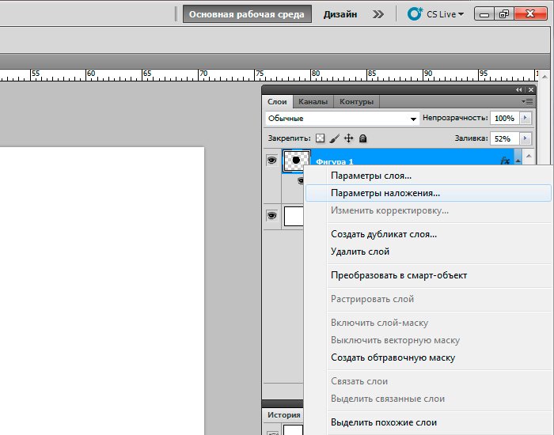This screenshot has width=554, height=435.
Task: Click the lock position move icon
Action: (x=348, y=138)
